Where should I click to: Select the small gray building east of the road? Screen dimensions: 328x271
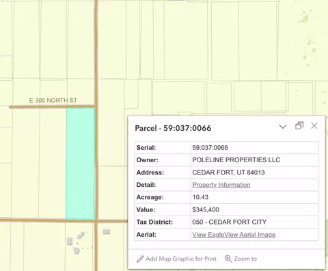click(107, 232)
